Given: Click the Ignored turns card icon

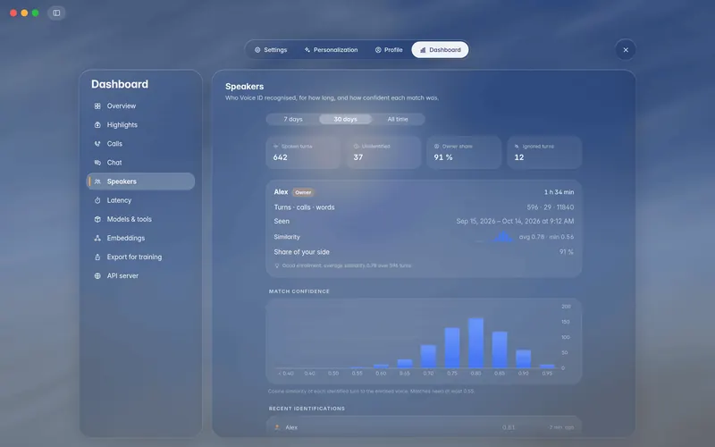Looking at the screenshot, I should click(517, 147).
